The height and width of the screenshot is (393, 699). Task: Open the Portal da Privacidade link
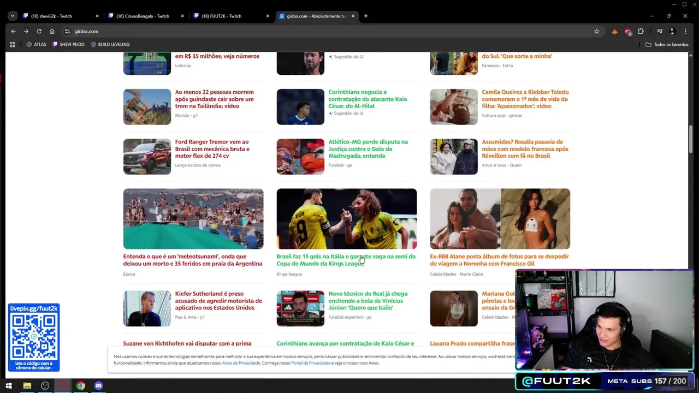tap(311, 363)
